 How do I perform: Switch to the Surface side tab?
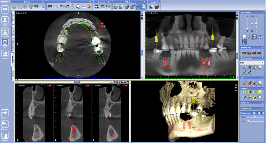(13, 74)
